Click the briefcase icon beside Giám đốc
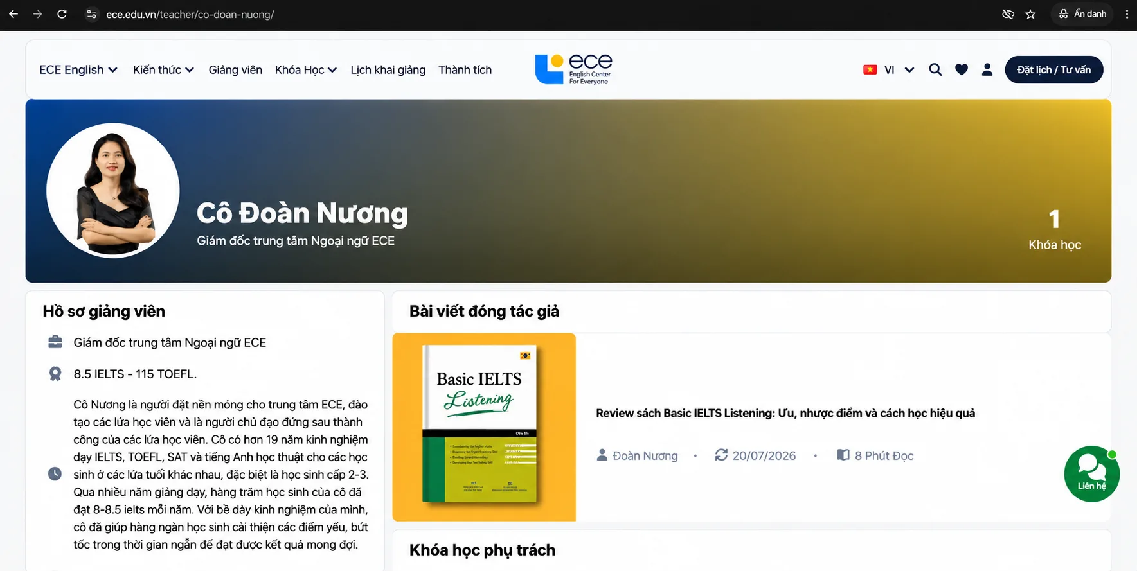Screen dimensions: 1137x571 pos(55,342)
